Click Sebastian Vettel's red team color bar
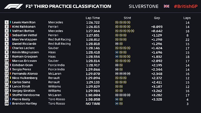Screen dimensions: 201x113 (10, 35)
